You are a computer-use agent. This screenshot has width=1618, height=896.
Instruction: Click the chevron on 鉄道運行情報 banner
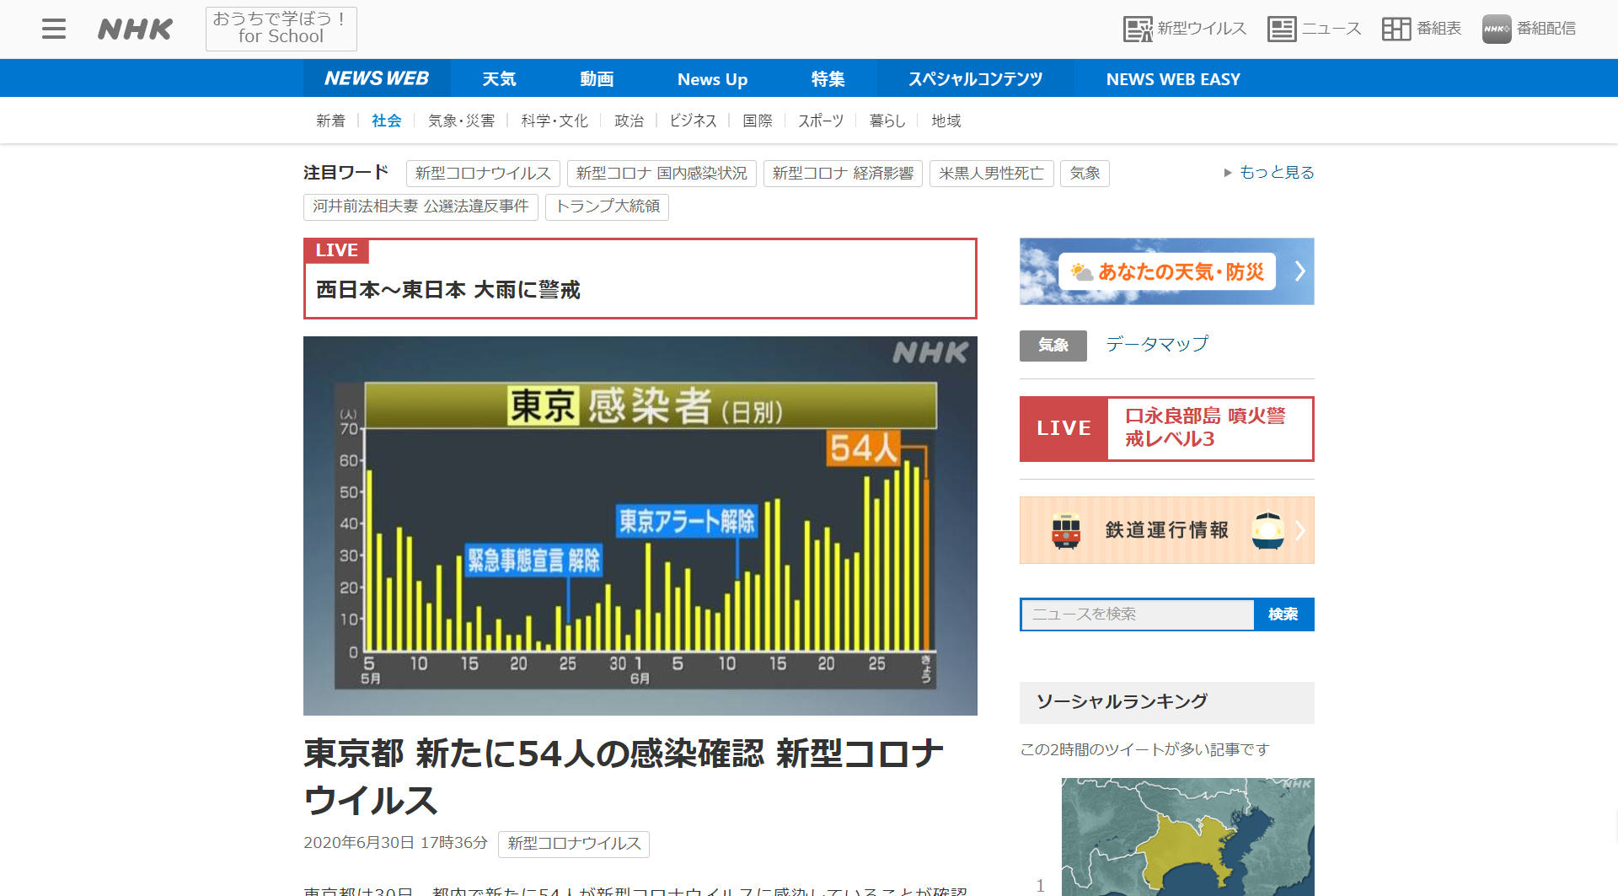(1299, 530)
